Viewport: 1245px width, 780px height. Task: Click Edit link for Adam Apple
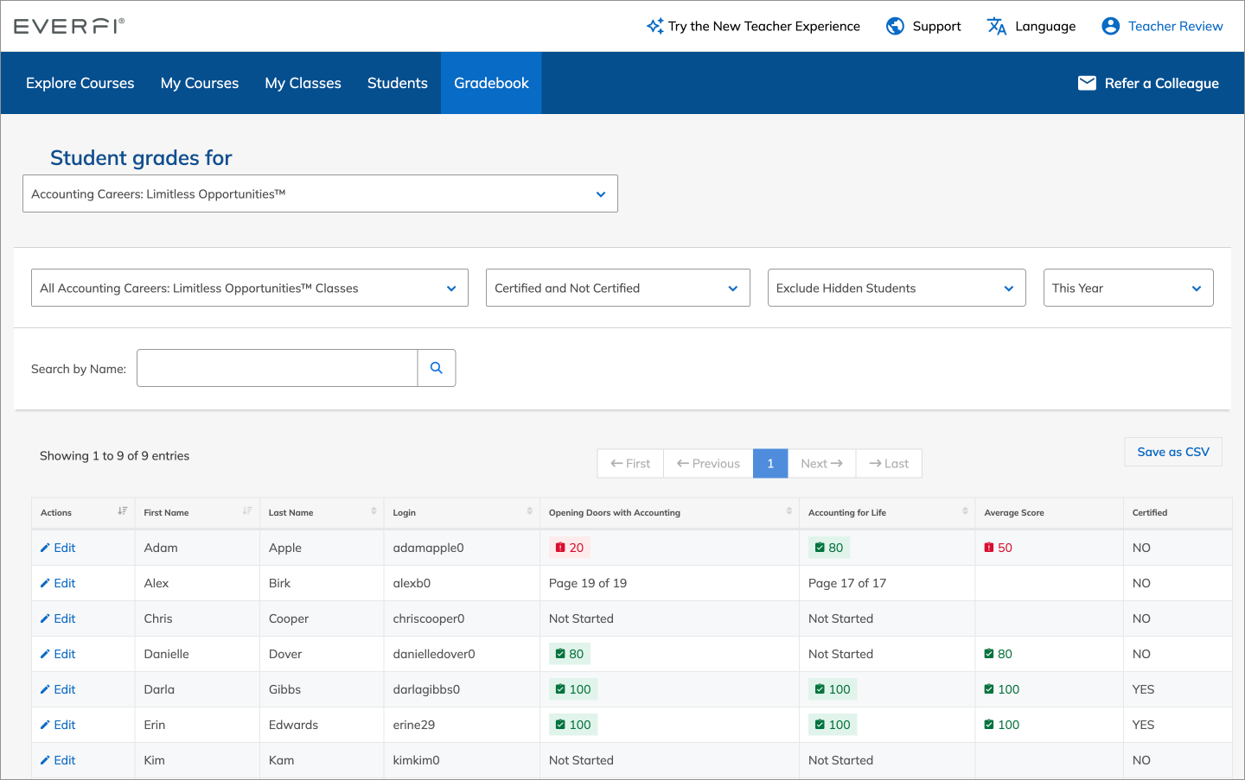[x=58, y=548]
